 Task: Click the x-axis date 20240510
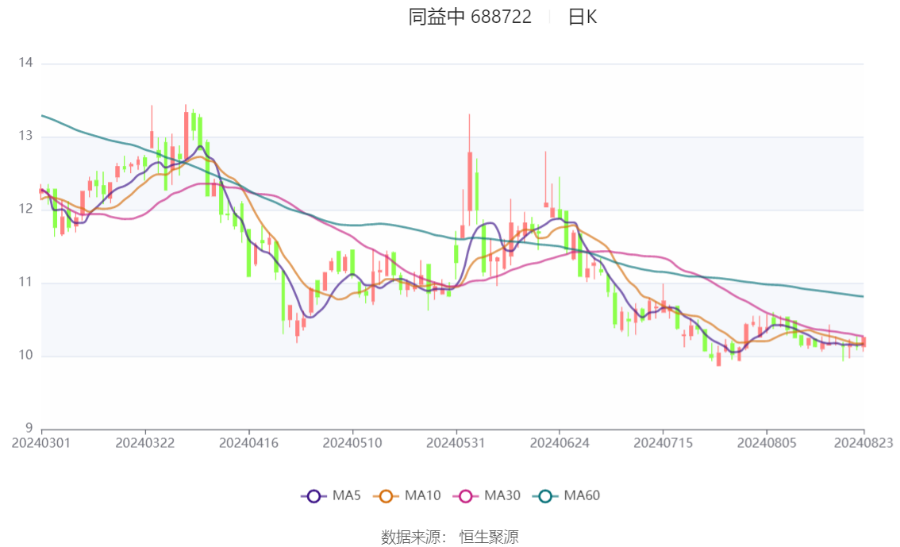(352, 443)
